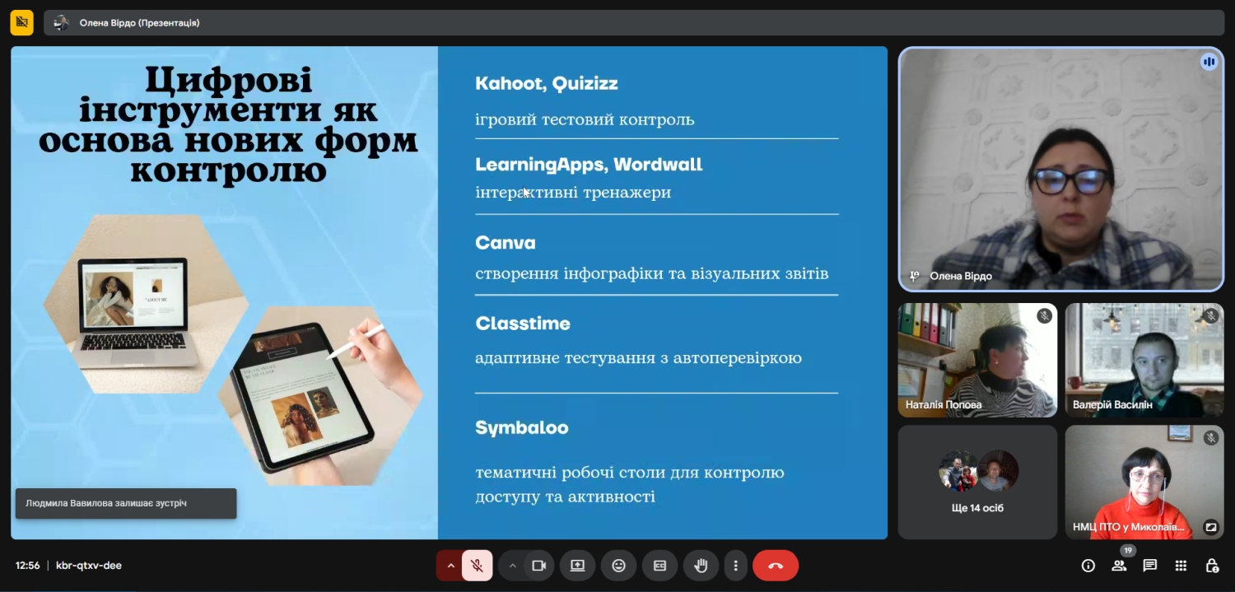Raise your hand in the meeting

[701, 566]
